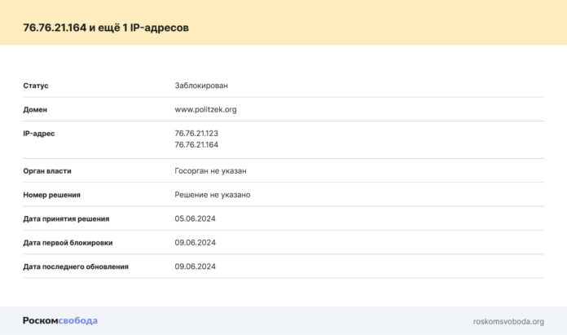Image resolution: width=567 pixels, height=335 pixels.
Task: Click the IP-адрес row label
Action: coord(39,133)
